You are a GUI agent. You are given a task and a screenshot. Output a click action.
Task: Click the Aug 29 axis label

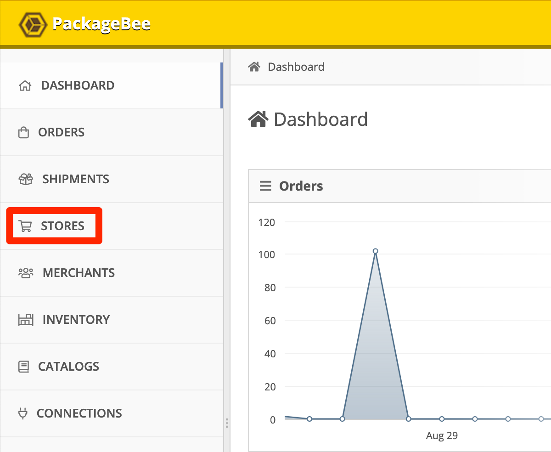442,435
